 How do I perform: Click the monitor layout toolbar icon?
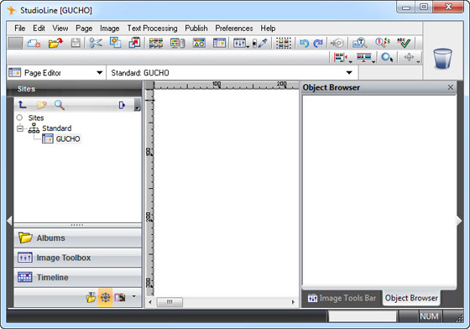pyautogui.click(x=177, y=43)
